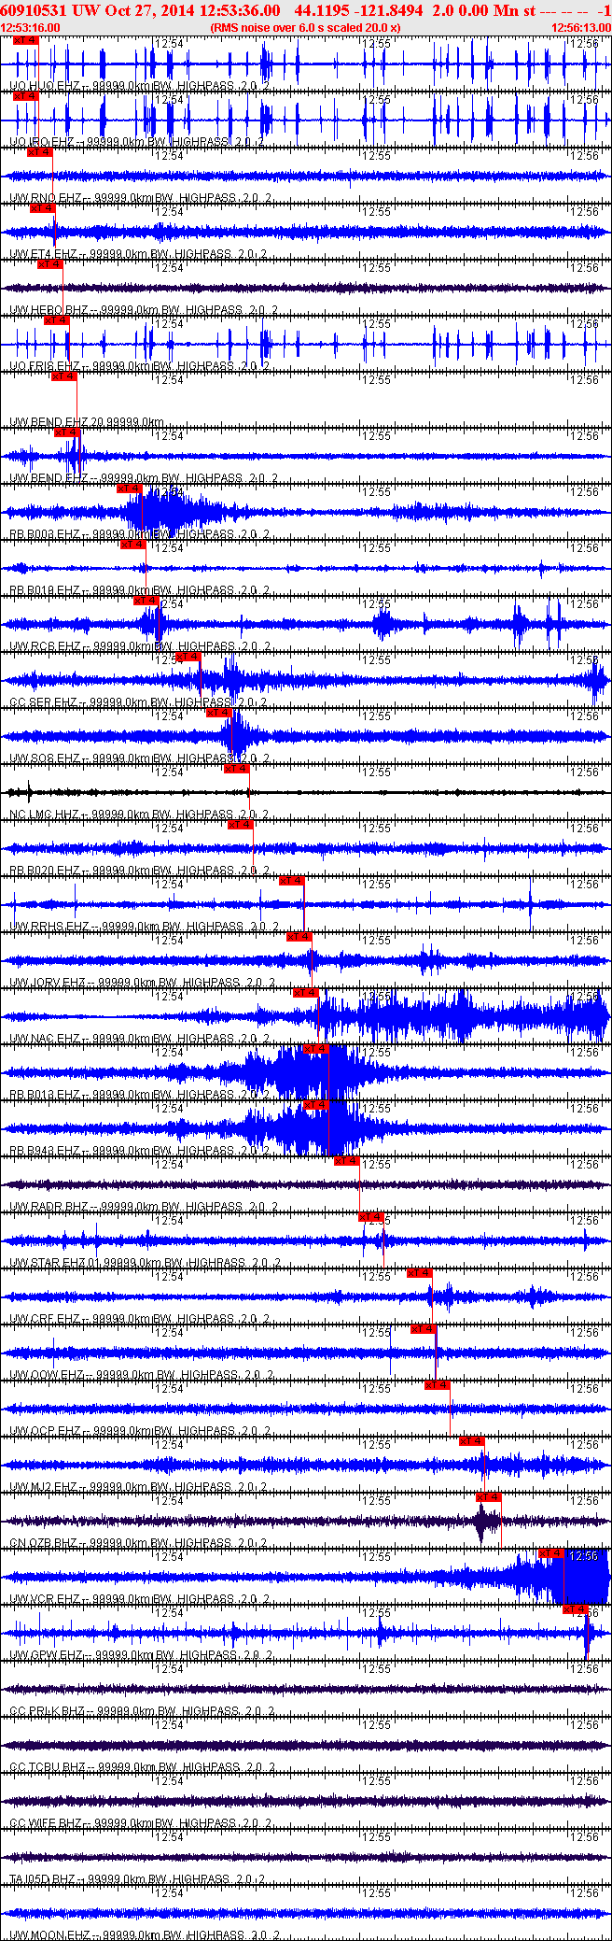Viewport: 612px width, 1941px height.
Task: Click the end time 12:56:13.00 label
Action: 580,27
